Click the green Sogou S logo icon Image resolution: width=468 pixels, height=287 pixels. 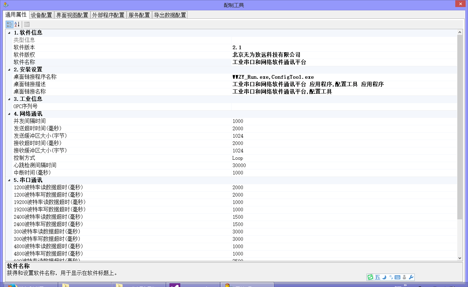click(x=370, y=277)
